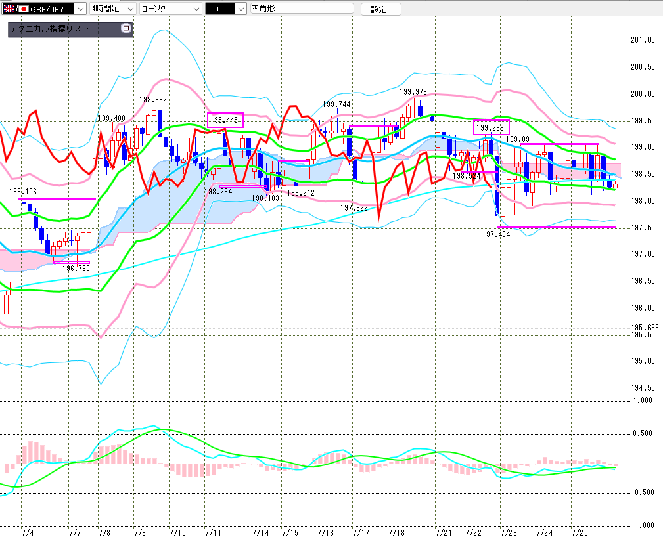
Task: Click the 198.106 price annotation
Action: pyautogui.click(x=23, y=192)
